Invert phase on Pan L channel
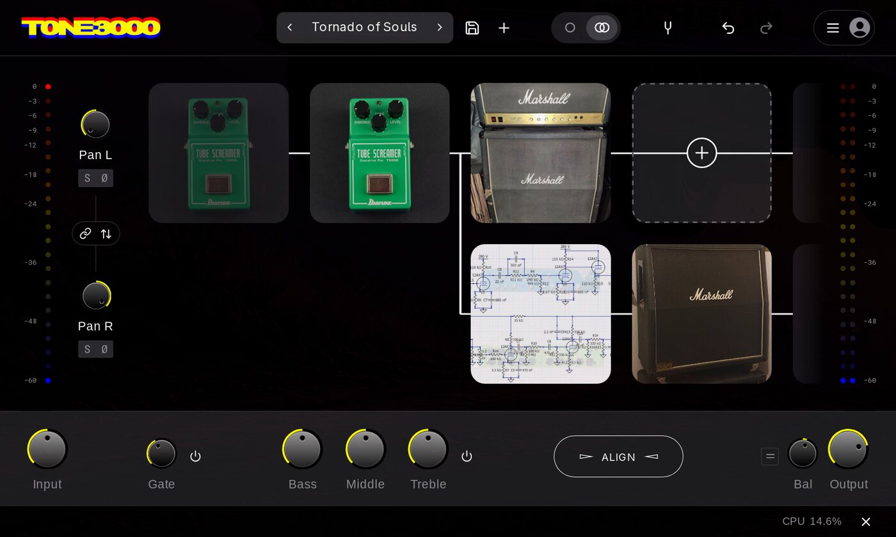 pos(104,178)
